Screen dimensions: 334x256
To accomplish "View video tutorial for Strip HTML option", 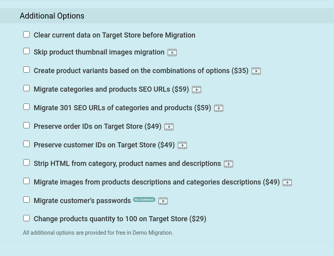I will 229,164.
